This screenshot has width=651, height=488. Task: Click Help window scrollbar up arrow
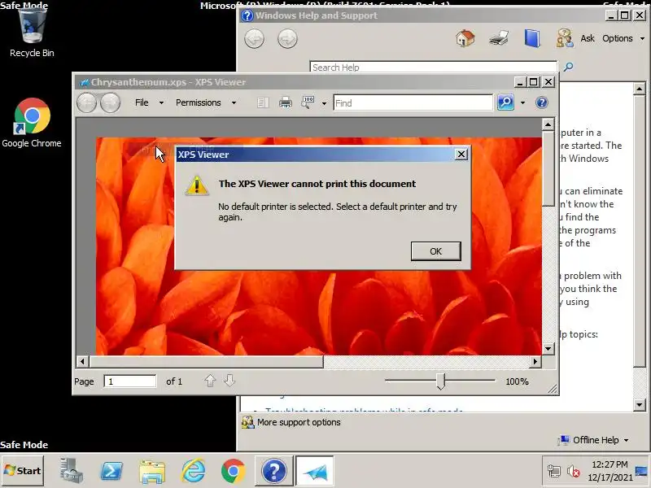[x=640, y=89]
